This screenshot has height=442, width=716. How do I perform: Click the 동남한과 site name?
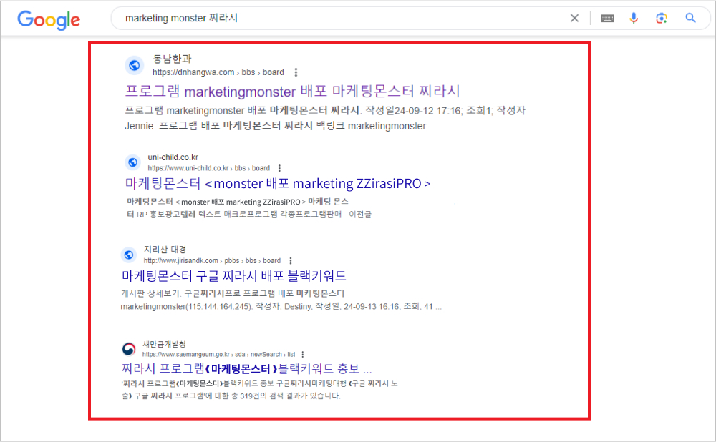[x=172, y=59]
